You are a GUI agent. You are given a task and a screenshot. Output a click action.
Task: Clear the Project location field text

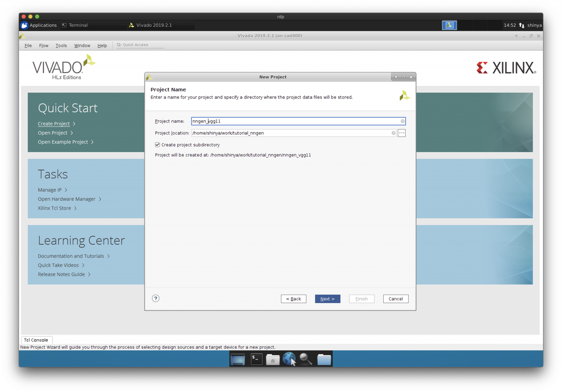[x=393, y=133]
